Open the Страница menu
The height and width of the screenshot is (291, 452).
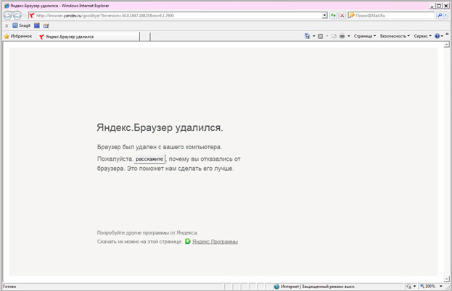(366, 35)
